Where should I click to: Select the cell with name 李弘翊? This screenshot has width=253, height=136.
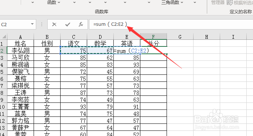click(20, 50)
